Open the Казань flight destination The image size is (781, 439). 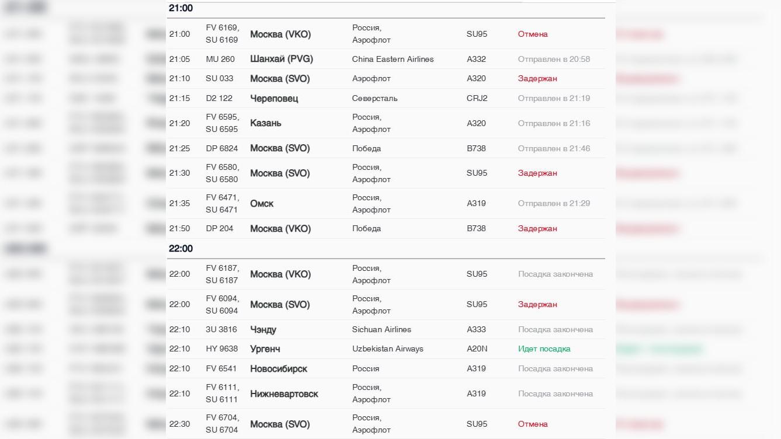[x=266, y=123]
